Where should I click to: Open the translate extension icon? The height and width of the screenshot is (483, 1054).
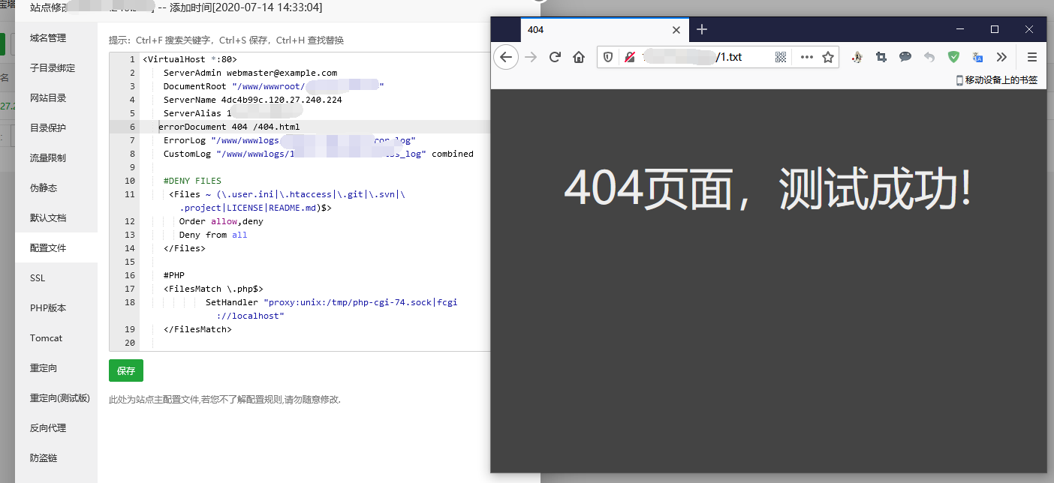[977, 57]
